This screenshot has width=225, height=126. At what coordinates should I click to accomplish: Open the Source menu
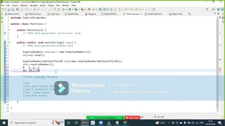click(15, 6)
